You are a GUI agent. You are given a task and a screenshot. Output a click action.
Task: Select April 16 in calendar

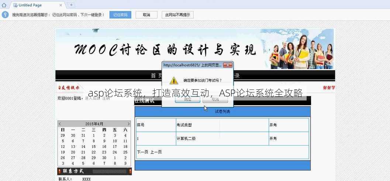click(x=104, y=147)
